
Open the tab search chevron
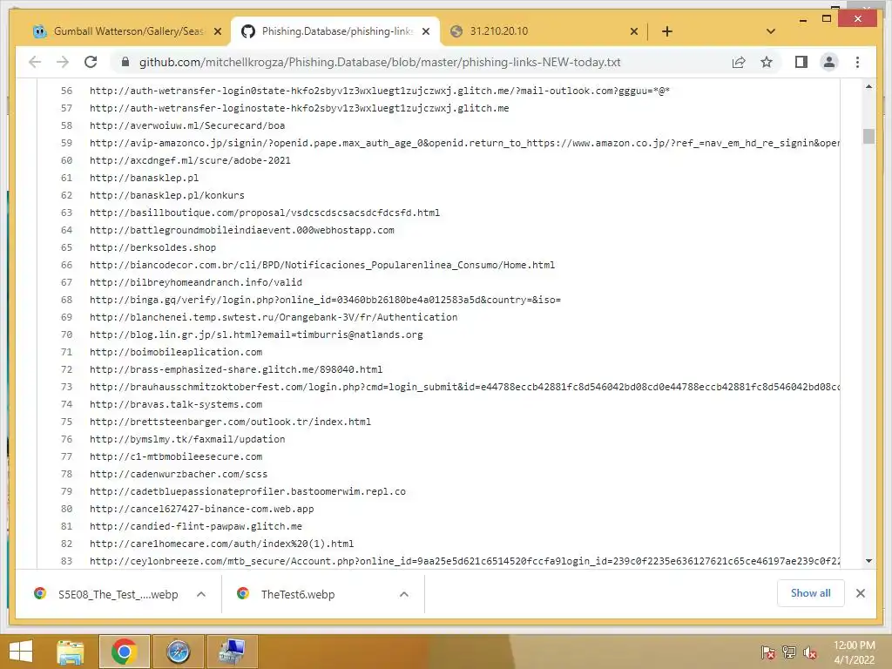point(770,31)
